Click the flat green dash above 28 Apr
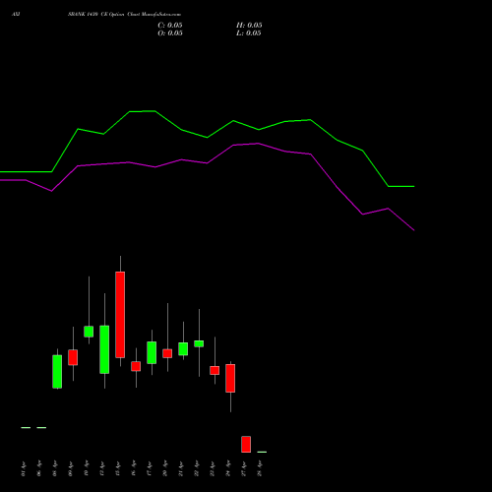The image size is (492, 492). (262, 452)
